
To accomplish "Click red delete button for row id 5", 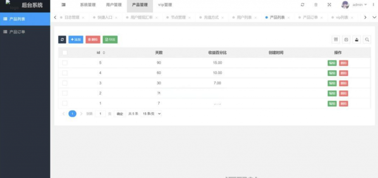I will click(x=344, y=63).
